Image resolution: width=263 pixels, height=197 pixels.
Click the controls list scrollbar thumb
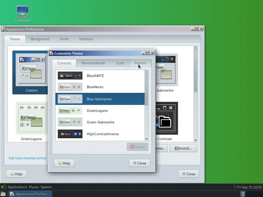(146, 90)
